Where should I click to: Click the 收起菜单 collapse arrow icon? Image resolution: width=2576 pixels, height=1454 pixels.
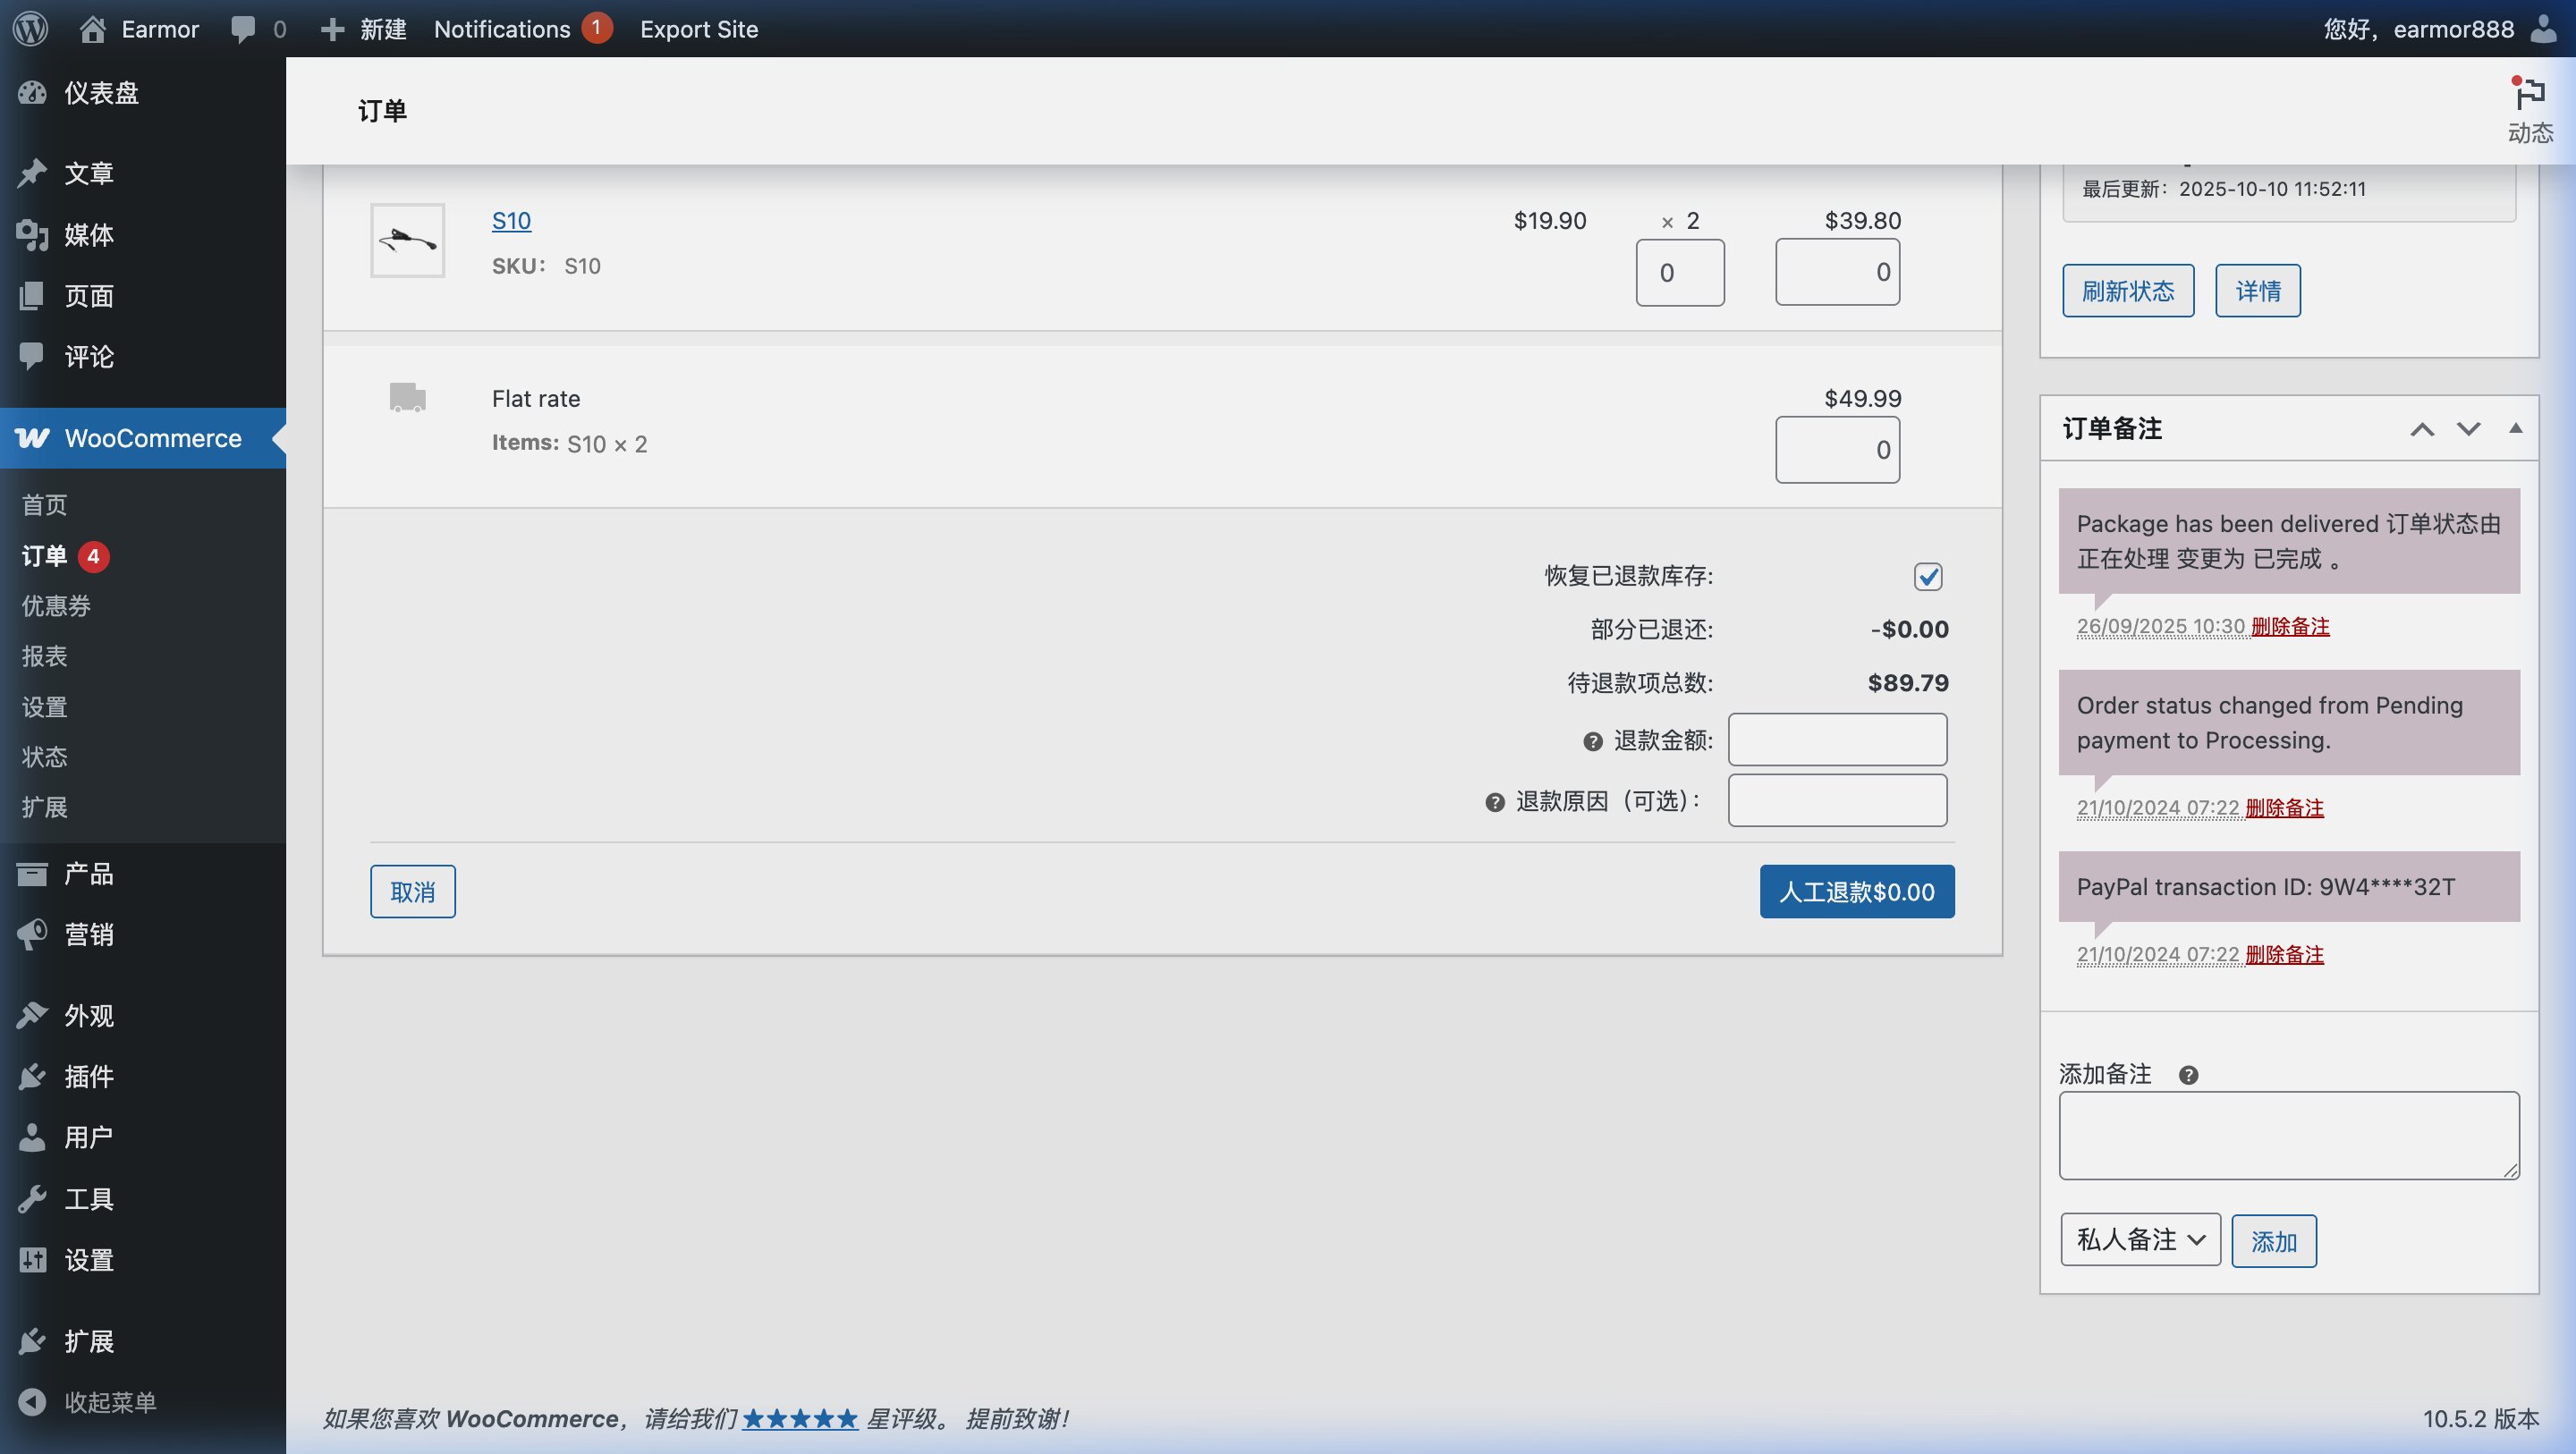click(32, 1402)
